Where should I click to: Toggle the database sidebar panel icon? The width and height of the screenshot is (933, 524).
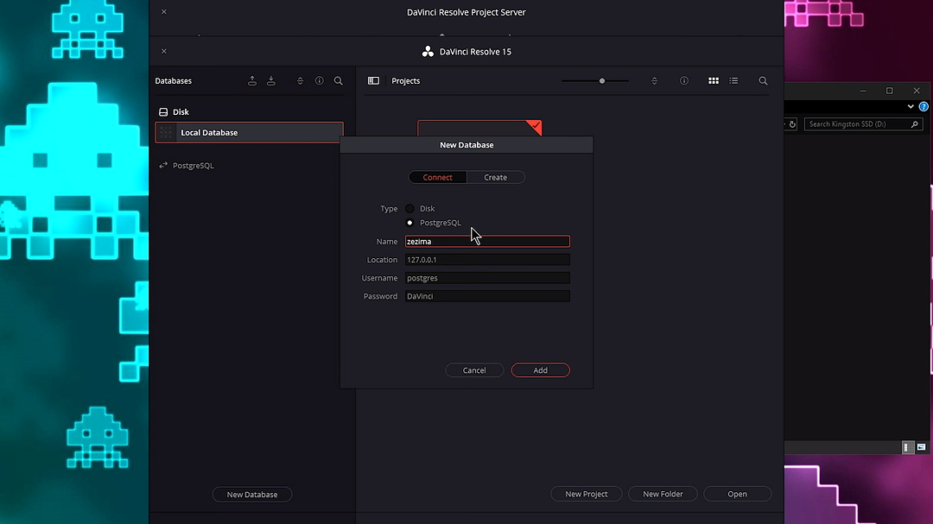pos(373,81)
